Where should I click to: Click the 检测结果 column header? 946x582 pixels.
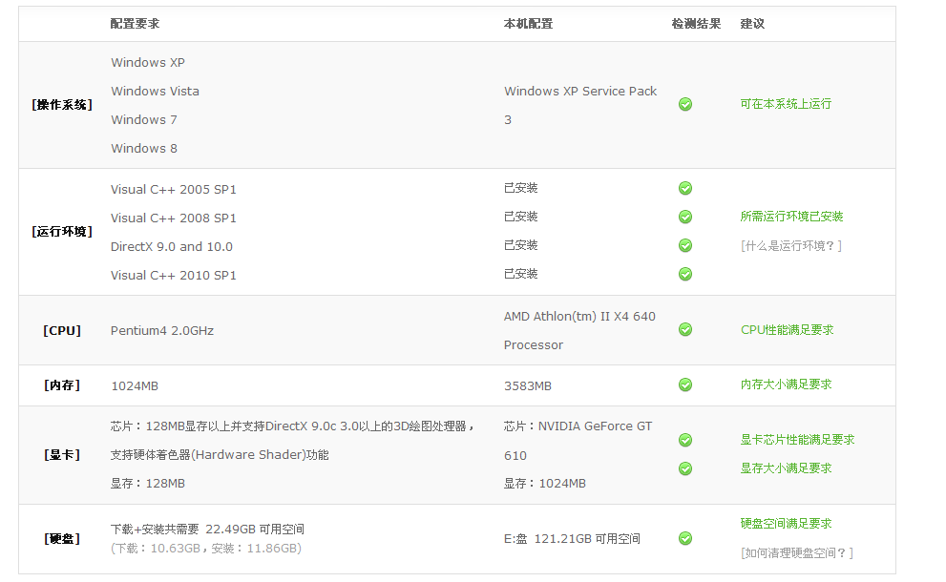point(696,24)
